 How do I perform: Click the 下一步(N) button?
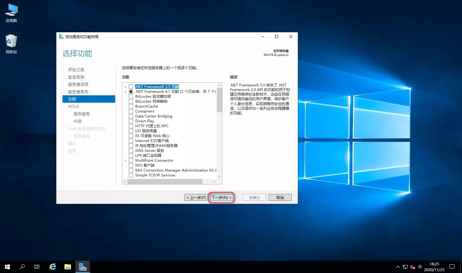(x=221, y=197)
